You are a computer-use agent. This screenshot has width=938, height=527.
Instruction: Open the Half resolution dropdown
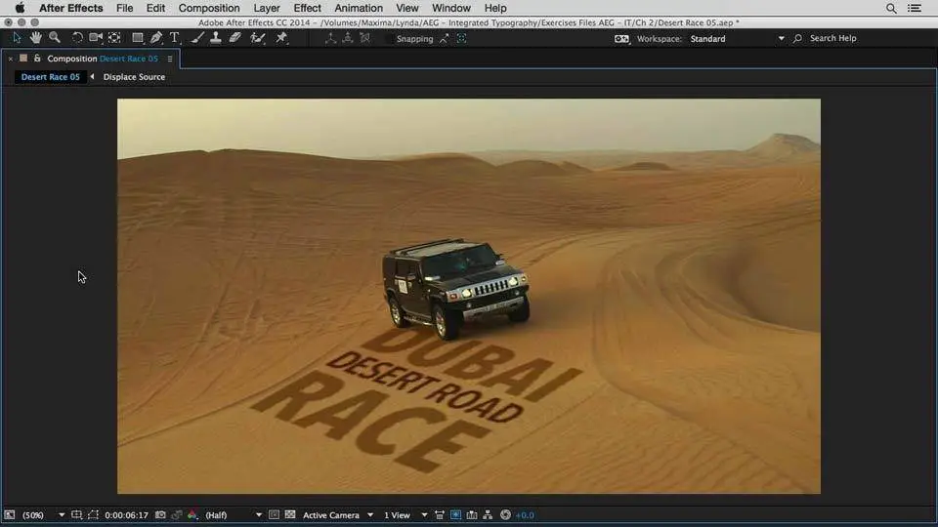click(x=234, y=515)
